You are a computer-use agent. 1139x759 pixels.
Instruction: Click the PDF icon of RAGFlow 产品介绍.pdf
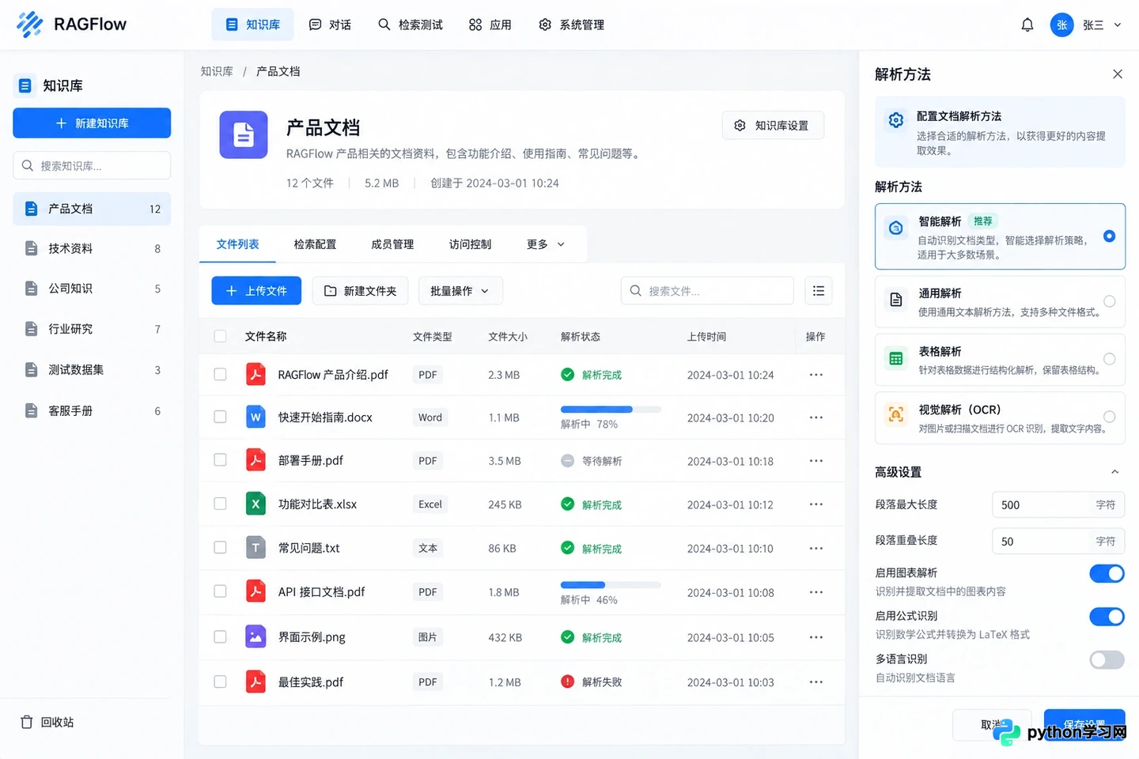pos(255,374)
